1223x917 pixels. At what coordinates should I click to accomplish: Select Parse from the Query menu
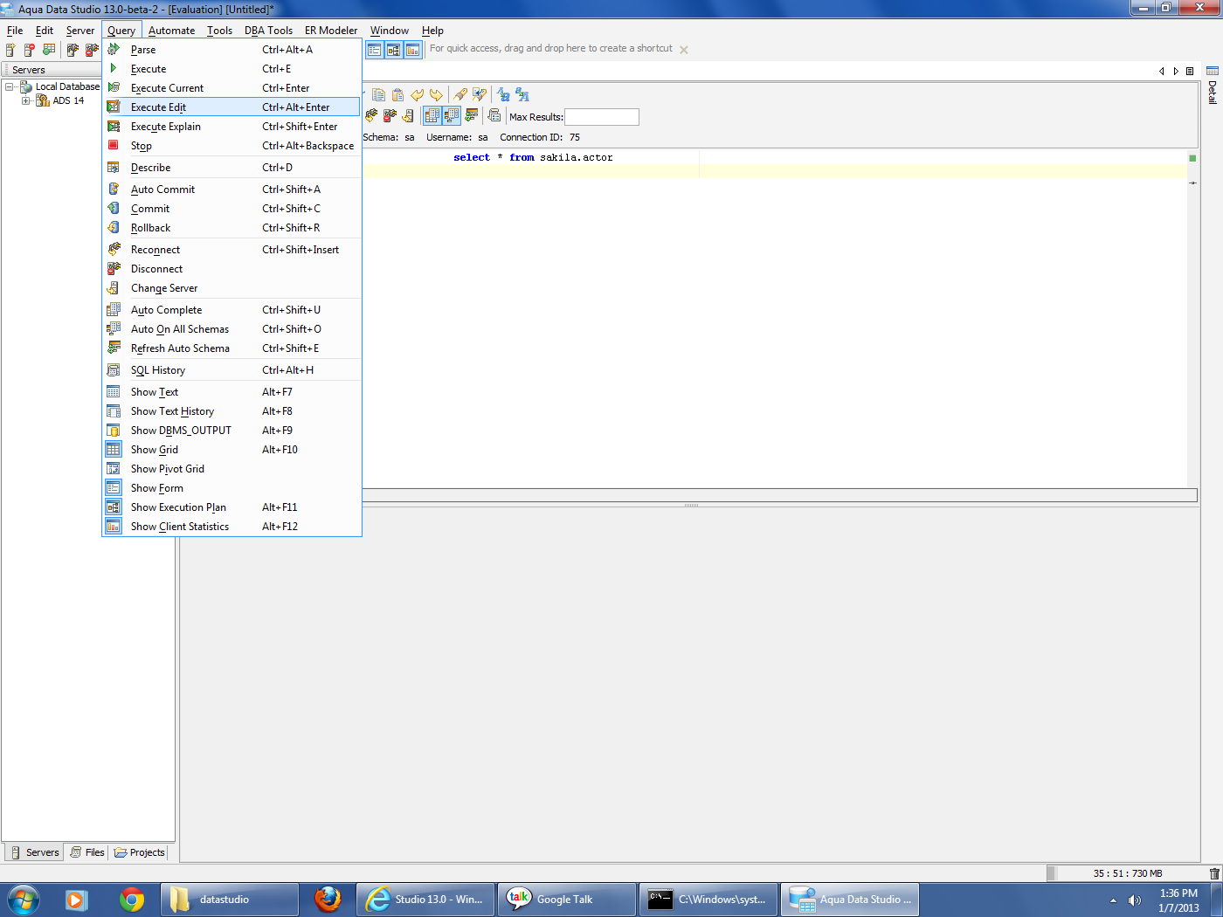click(x=231, y=50)
